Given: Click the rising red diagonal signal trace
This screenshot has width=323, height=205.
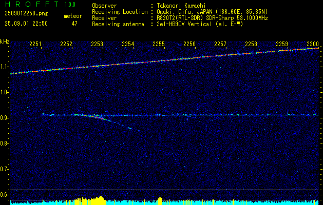Looking at the screenshot, I should [x=164, y=60].
